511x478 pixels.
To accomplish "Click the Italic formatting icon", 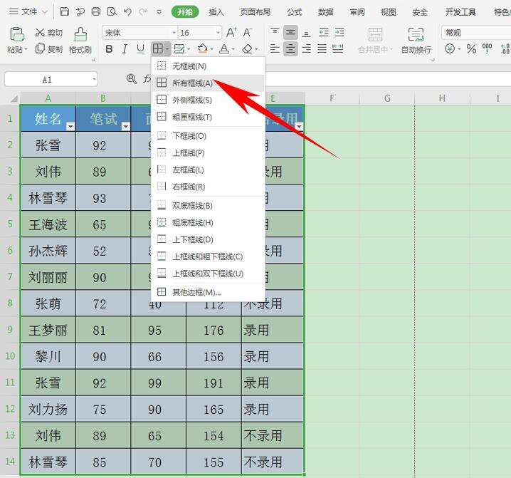I will 125,49.
